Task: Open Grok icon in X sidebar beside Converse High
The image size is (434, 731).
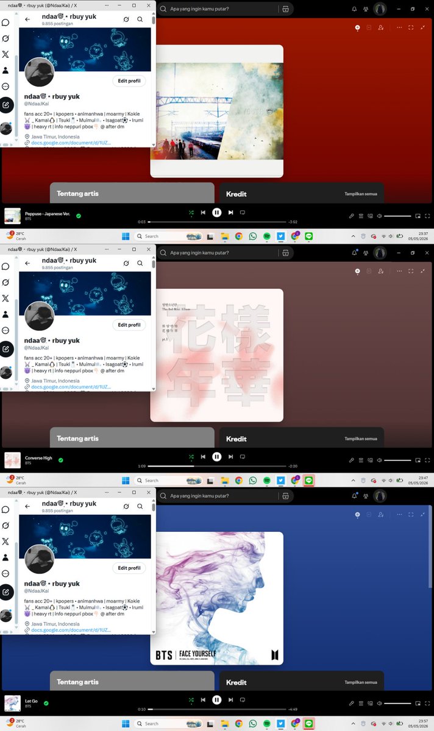Action: tap(5, 282)
